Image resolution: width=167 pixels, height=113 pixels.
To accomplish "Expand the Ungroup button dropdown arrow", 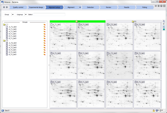I will pos(26,14).
